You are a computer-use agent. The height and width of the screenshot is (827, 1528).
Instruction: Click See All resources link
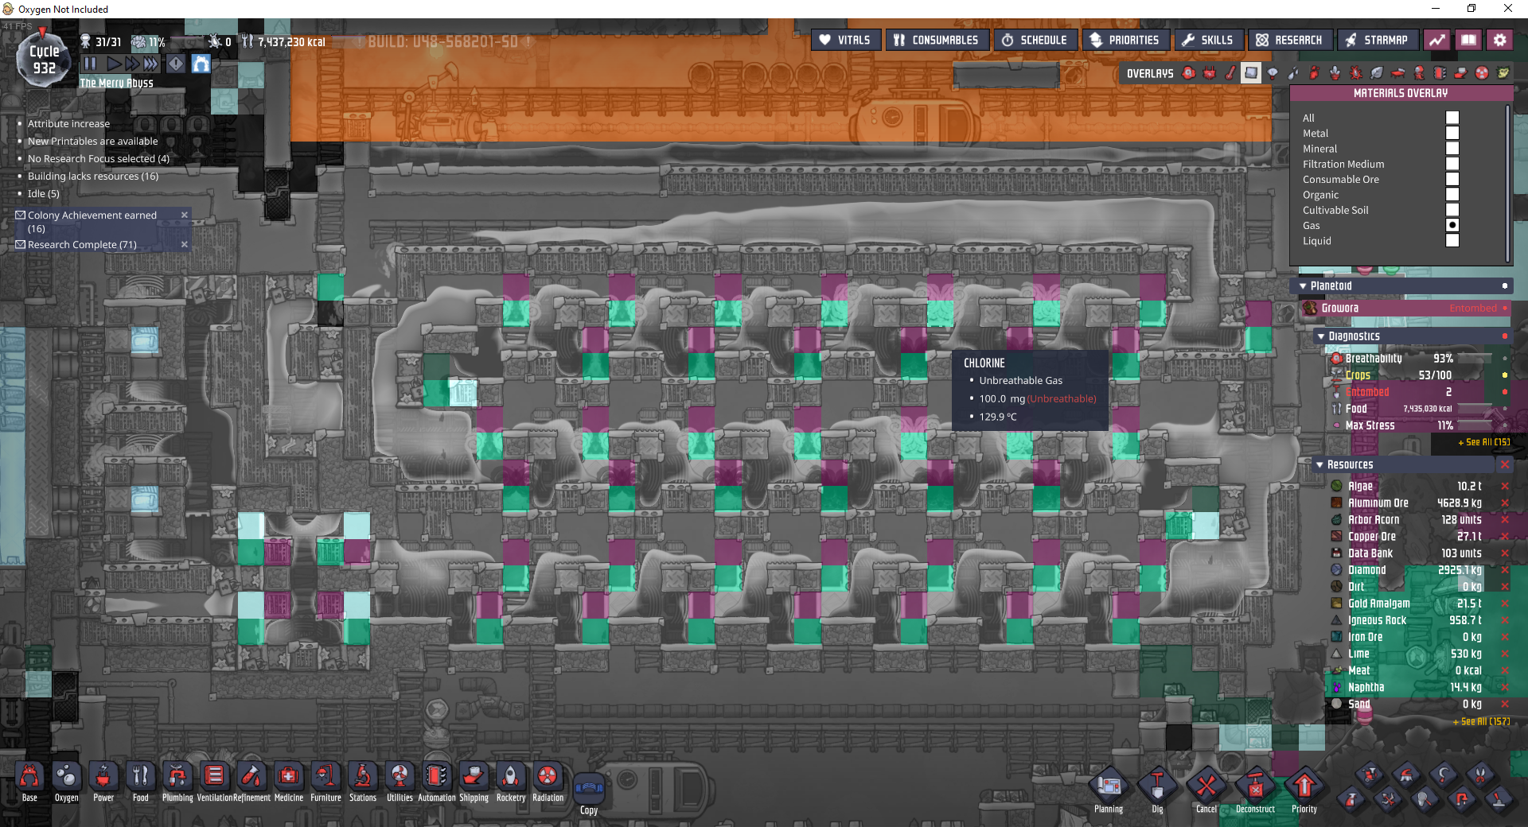(1481, 722)
